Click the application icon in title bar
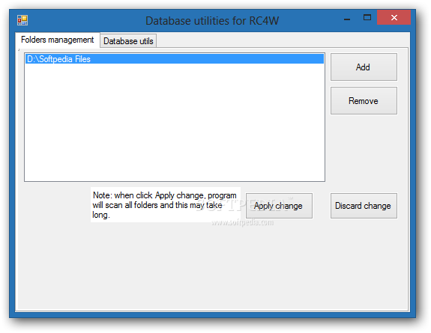431x333 pixels. (x=22, y=20)
